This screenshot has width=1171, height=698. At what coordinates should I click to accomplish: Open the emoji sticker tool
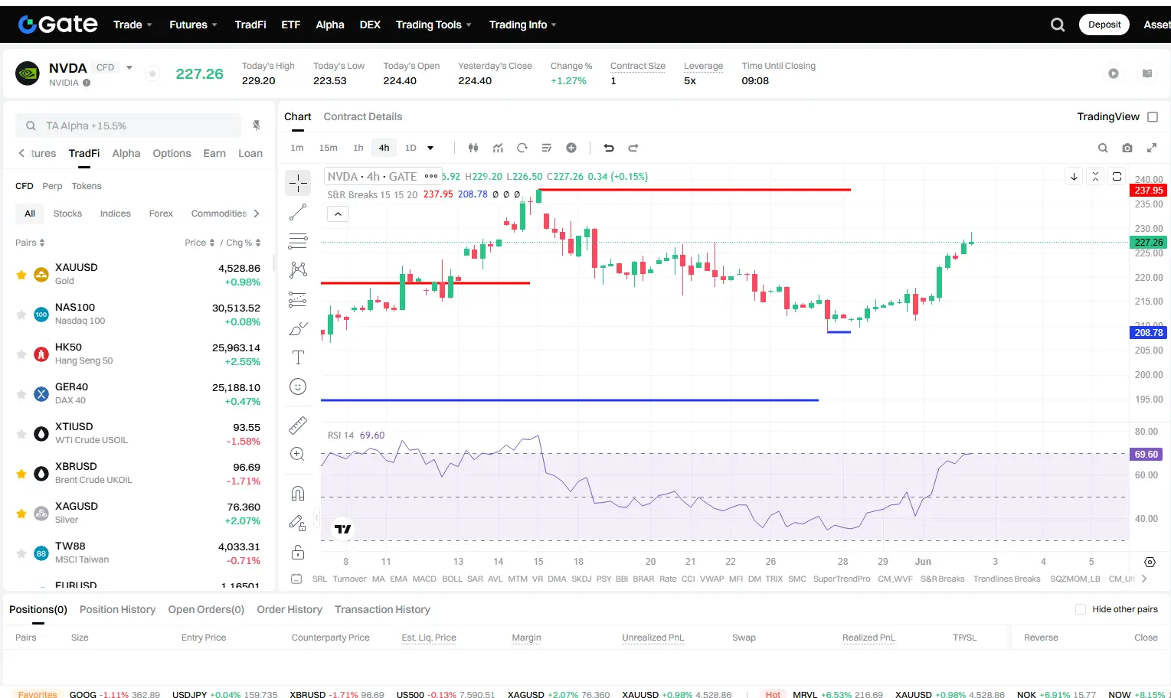(x=298, y=387)
